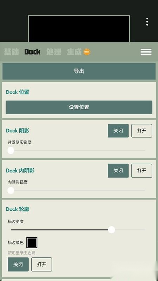Enable Dock 内阴影 via 打开
Image resolution: width=158 pixels, height=281 pixels.
pyautogui.click(x=142, y=171)
